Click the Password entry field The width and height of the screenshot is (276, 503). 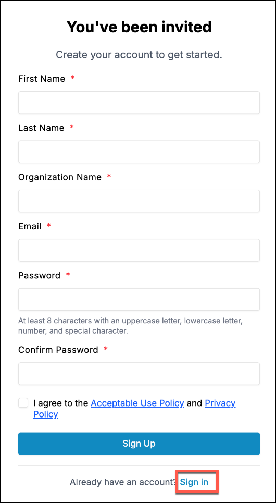tap(139, 299)
